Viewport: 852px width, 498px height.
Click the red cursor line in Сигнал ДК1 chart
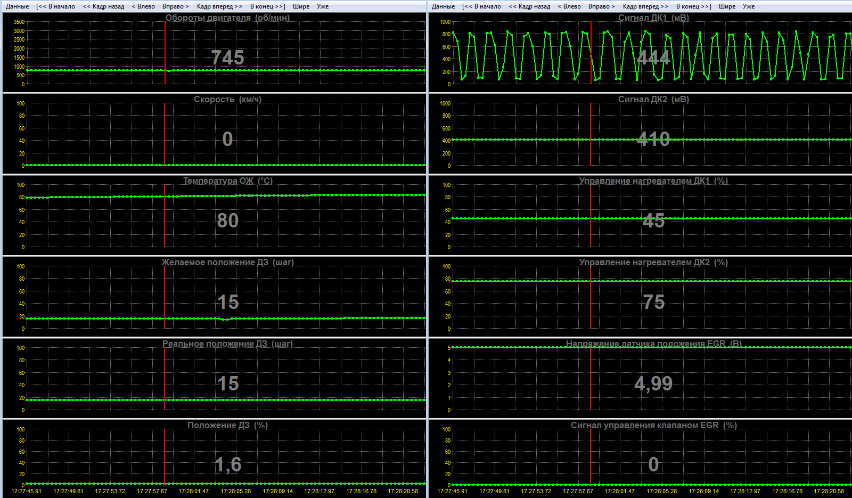click(591, 53)
